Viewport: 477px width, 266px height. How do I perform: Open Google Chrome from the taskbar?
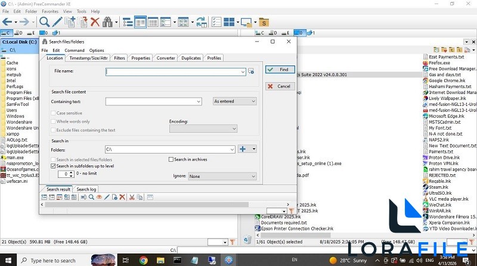143,260
